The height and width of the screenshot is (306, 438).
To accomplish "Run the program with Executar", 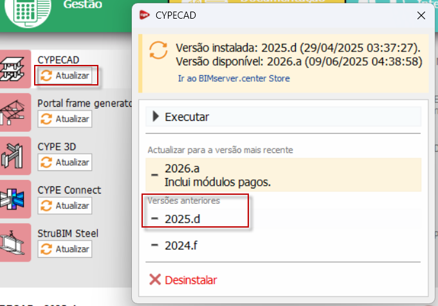I will pyautogui.click(x=283, y=117).
